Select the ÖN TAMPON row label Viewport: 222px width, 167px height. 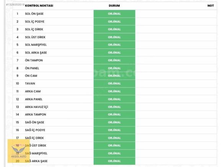34,60
